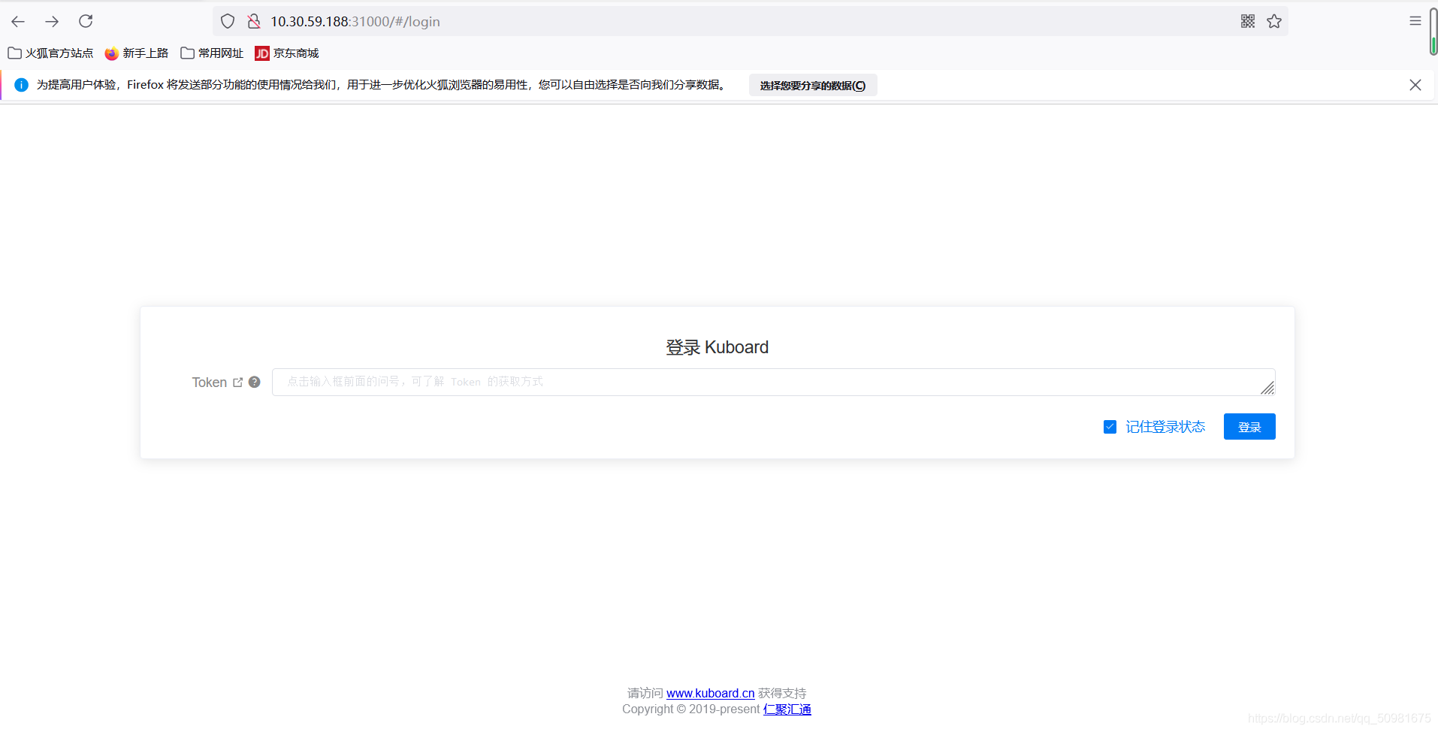
Task: Go forward to the next page
Action: [52, 21]
